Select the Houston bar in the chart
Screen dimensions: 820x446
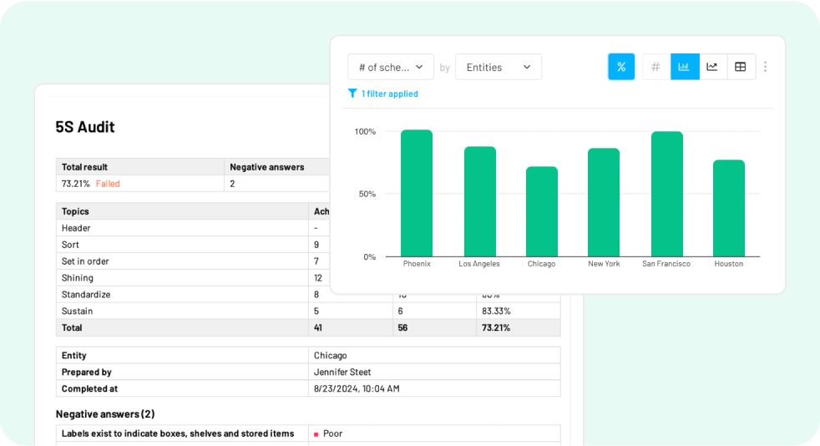pyautogui.click(x=728, y=208)
